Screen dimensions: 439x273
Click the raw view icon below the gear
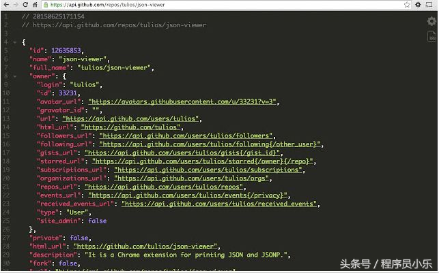coord(431,37)
